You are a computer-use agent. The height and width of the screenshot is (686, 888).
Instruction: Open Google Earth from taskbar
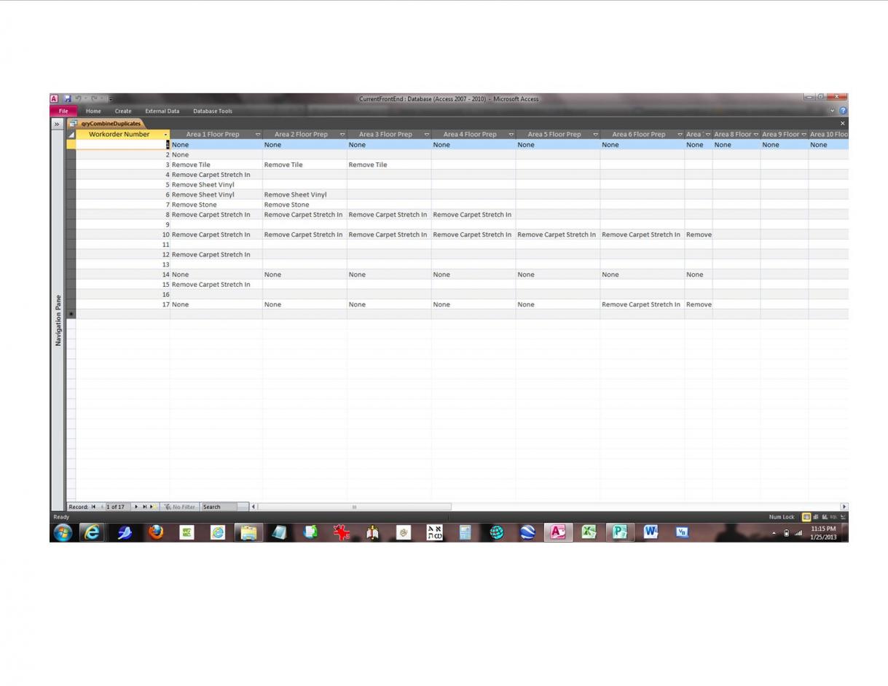527,532
